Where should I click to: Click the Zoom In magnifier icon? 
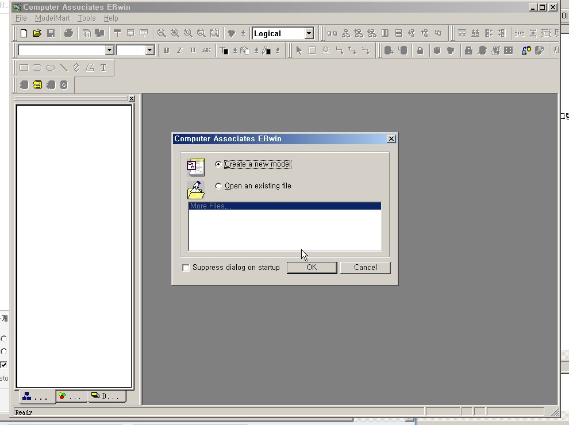click(175, 33)
